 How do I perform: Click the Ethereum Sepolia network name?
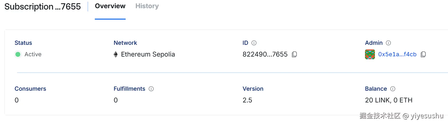(148, 54)
